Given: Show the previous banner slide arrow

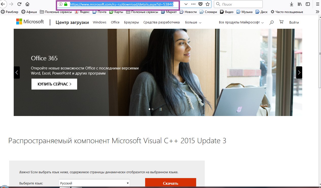Looking at the screenshot, I should coord(17,73).
